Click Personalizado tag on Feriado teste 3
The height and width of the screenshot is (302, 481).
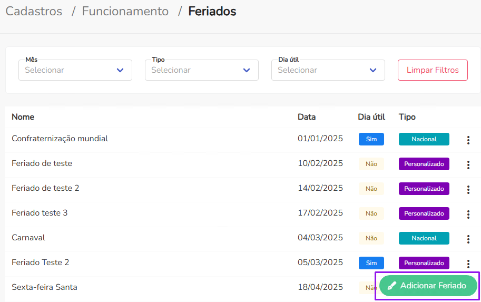(x=424, y=213)
